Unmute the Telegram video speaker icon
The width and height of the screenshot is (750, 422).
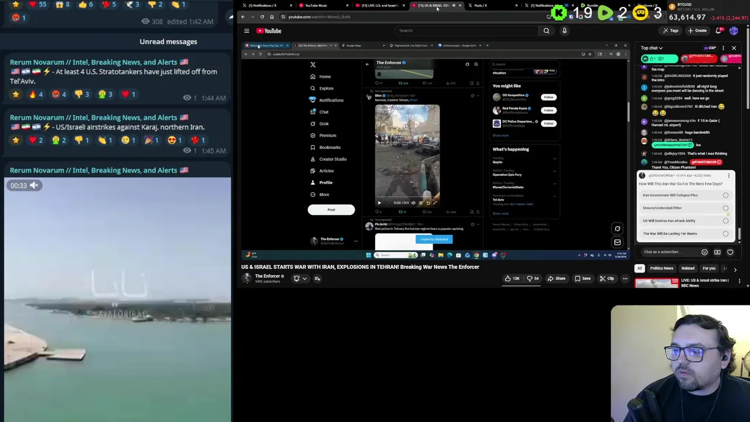[34, 185]
